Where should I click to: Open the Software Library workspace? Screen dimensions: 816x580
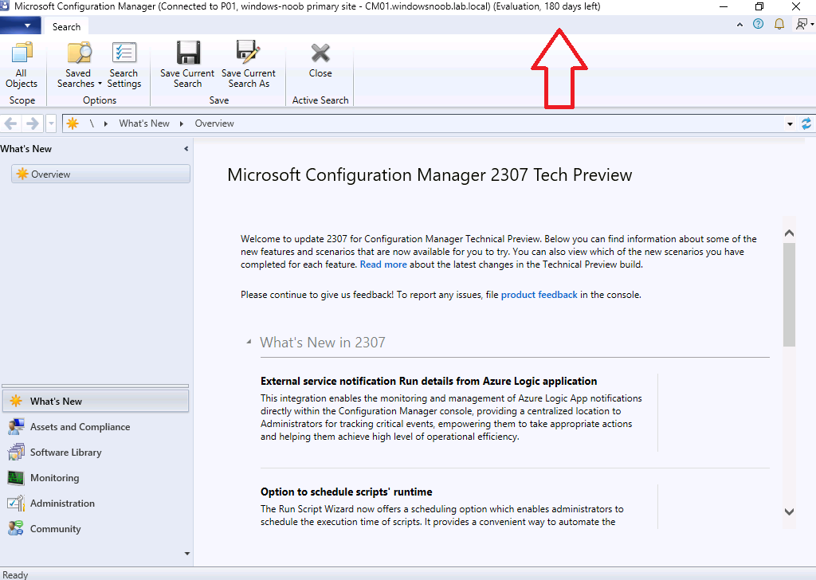[x=96, y=452]
